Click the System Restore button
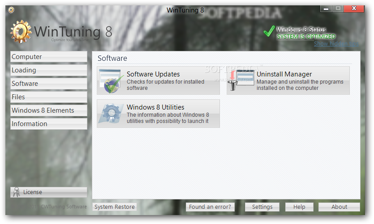 pos(115,207)
